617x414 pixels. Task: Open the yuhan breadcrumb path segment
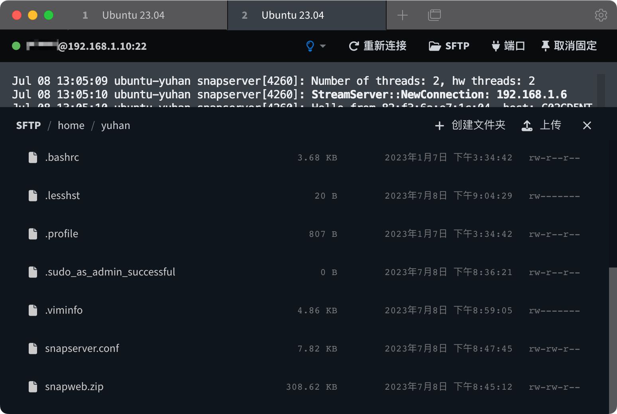[115, 125]
